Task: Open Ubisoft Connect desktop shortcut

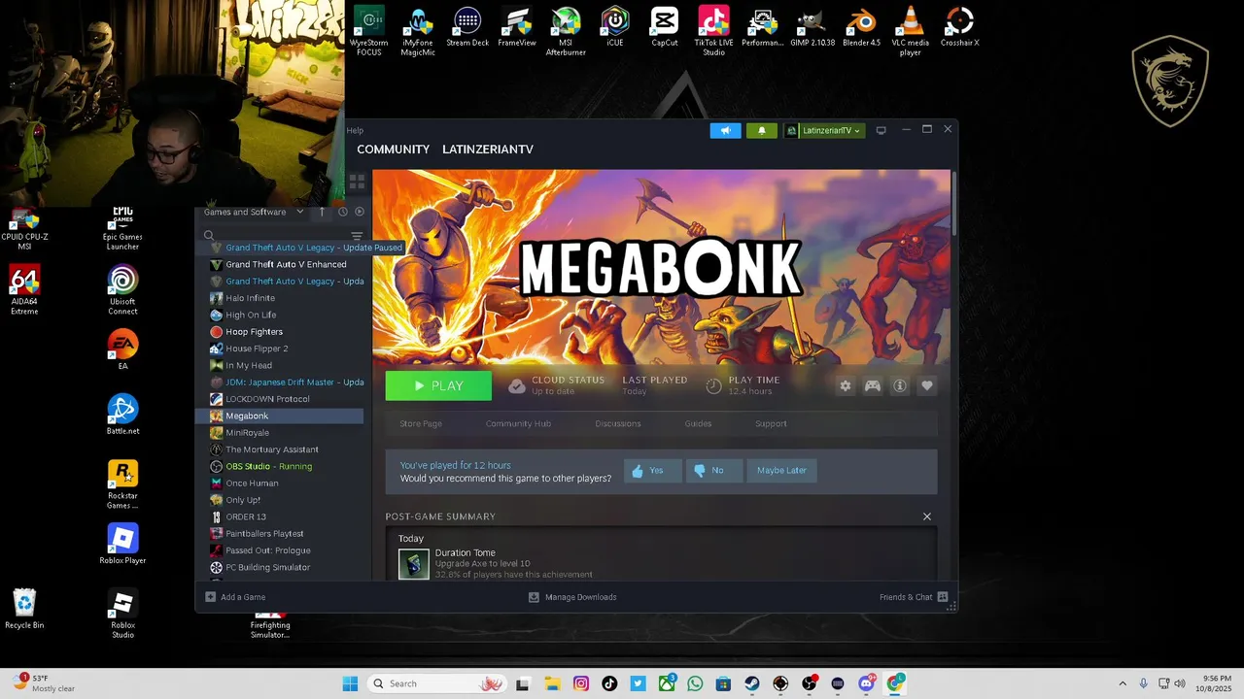Action: point(122,290)
